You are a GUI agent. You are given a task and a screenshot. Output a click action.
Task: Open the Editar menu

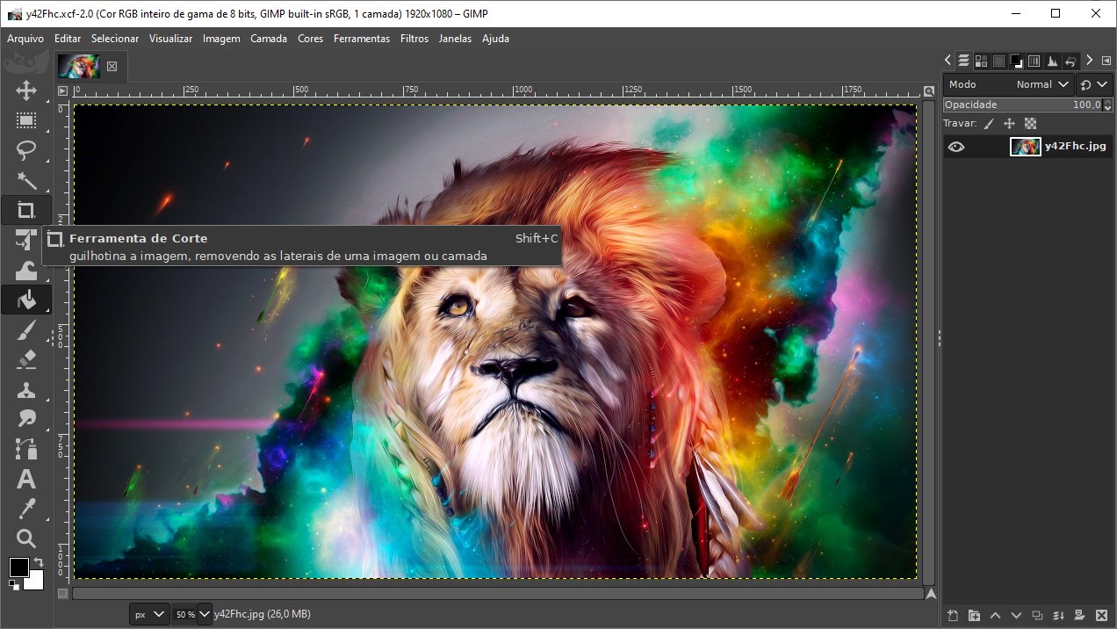coord(68,39)
